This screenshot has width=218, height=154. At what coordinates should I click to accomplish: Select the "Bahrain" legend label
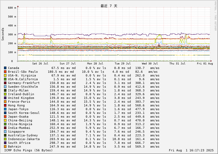click(x=14, y=147)
